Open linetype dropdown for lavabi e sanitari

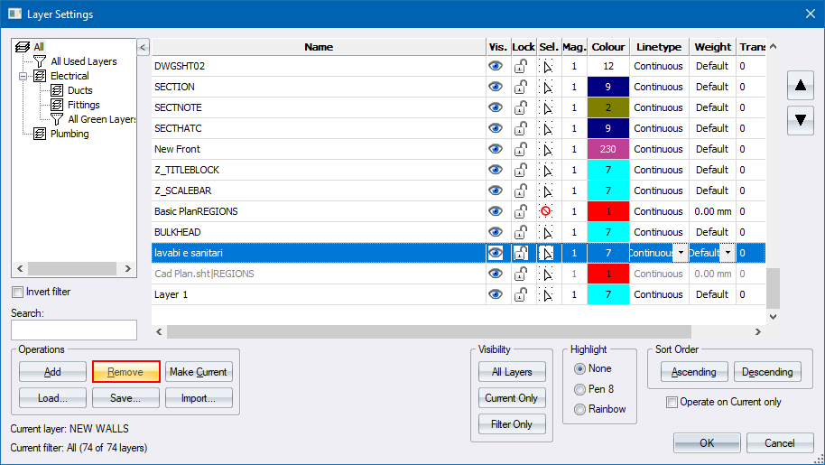[681, 254]
